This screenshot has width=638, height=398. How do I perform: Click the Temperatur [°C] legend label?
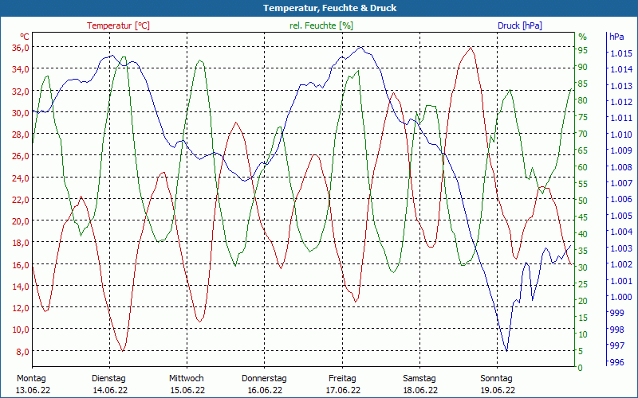118,25
